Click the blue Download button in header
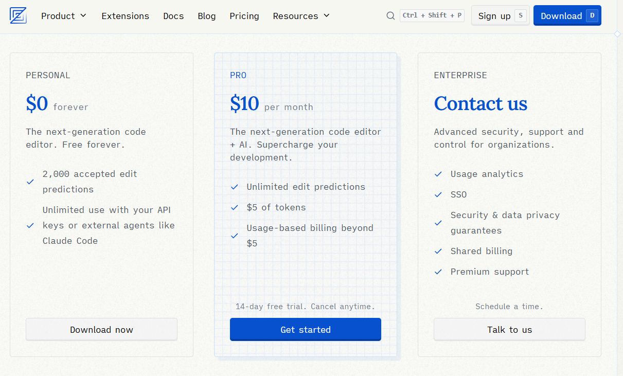The image size is (623, 376). pyautogui.click(x=567, y=16)
